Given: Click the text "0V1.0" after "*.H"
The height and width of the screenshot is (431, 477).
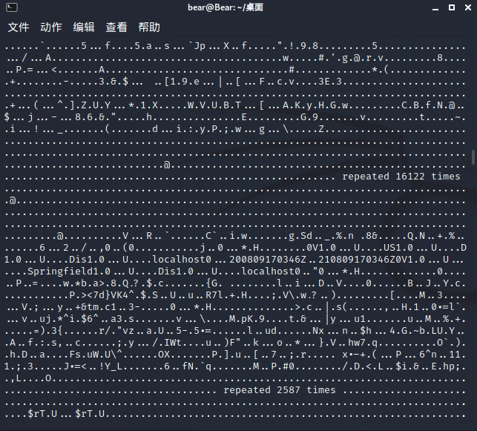Looking at the screenshot, I should pyautogui.click(x=321, y=247).
